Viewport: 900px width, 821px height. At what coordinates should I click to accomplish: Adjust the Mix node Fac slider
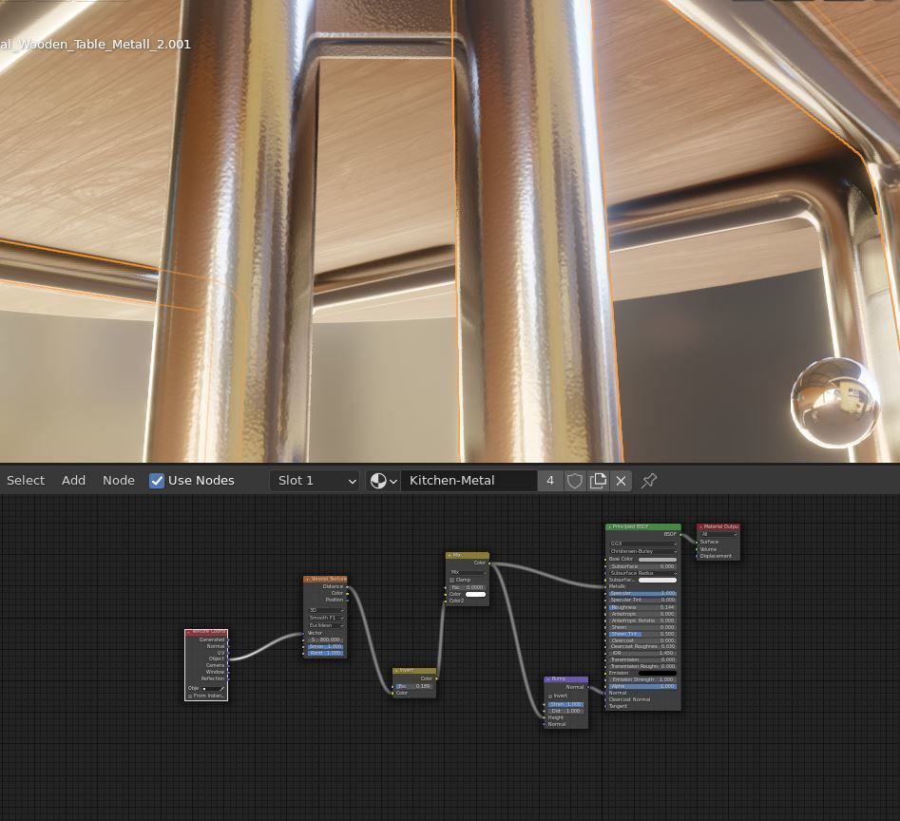click(468, 587)
